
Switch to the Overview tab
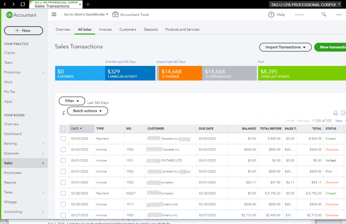tap(63, 29)
